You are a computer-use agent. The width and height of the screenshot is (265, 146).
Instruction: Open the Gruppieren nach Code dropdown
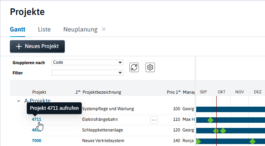click(87, 63)
